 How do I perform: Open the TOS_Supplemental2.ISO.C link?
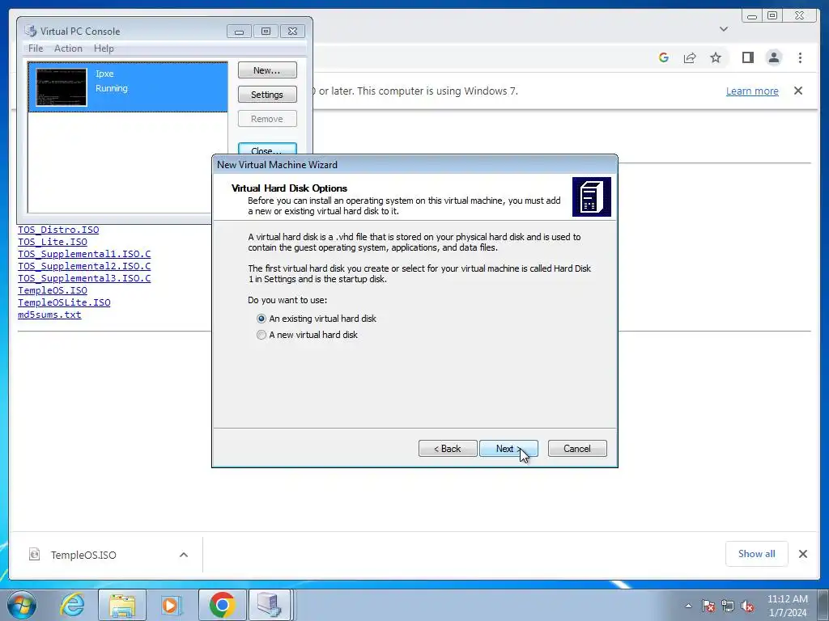[84, 266]
